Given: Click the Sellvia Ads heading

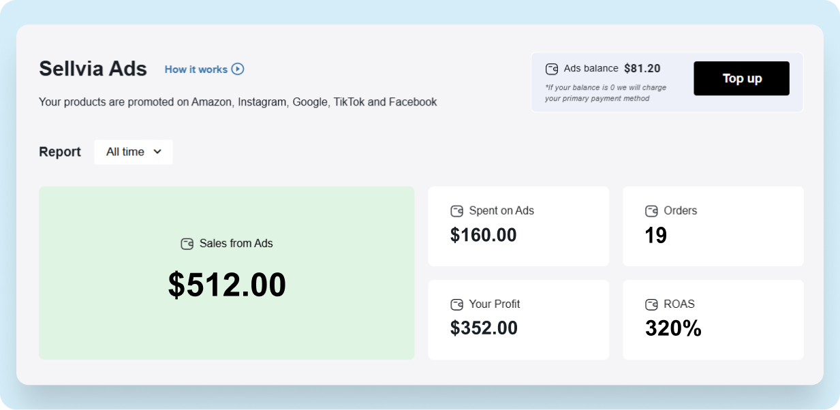Looking at the screenshot, I should [93, 69].
